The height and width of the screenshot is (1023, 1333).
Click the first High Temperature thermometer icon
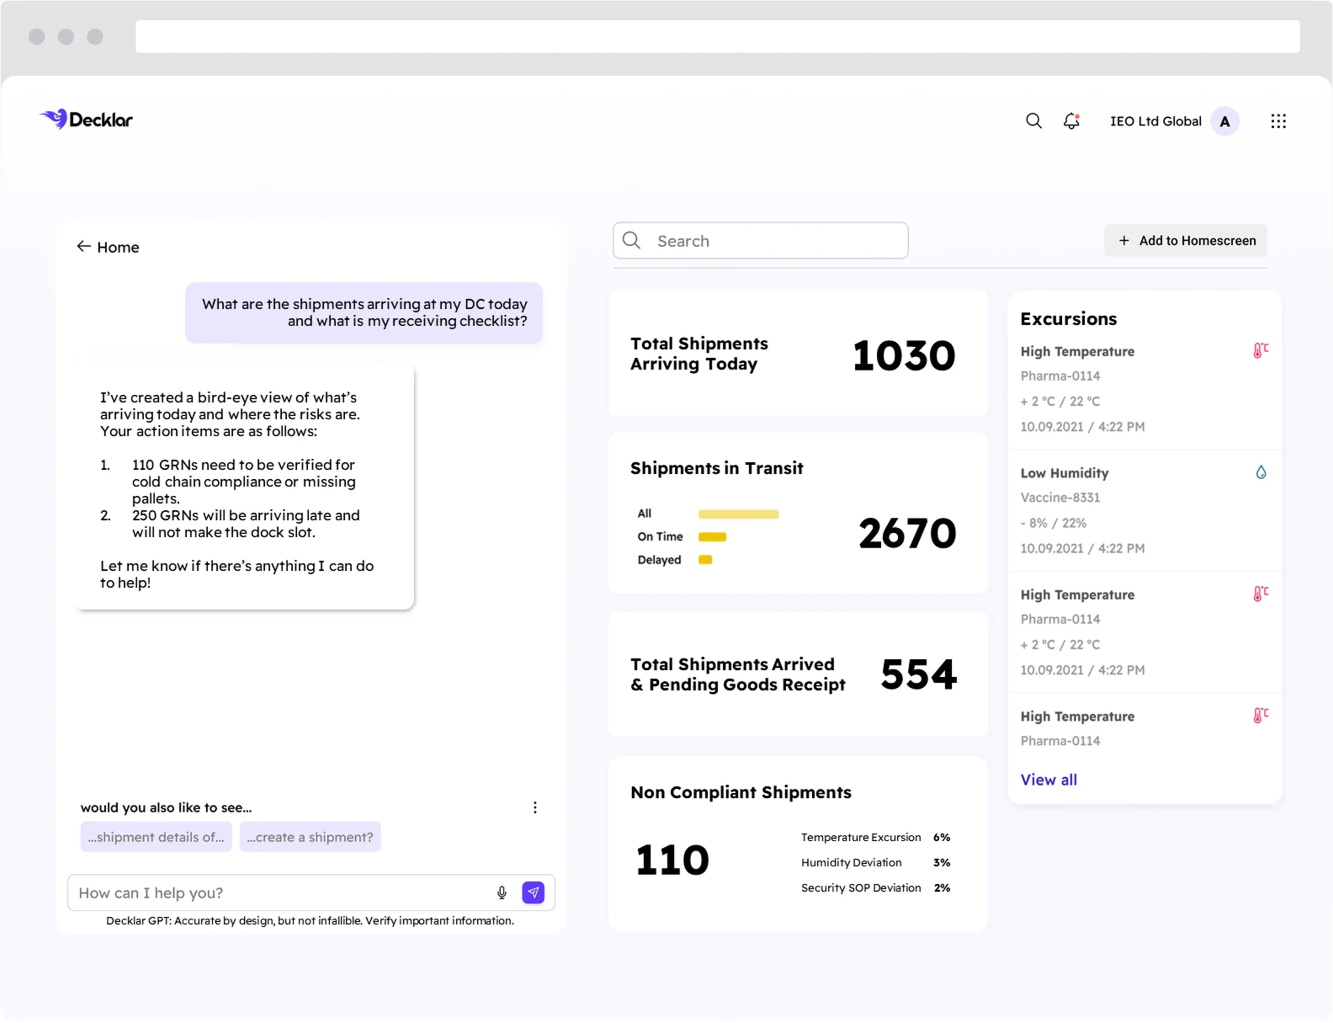click(x=1261, y=351)
